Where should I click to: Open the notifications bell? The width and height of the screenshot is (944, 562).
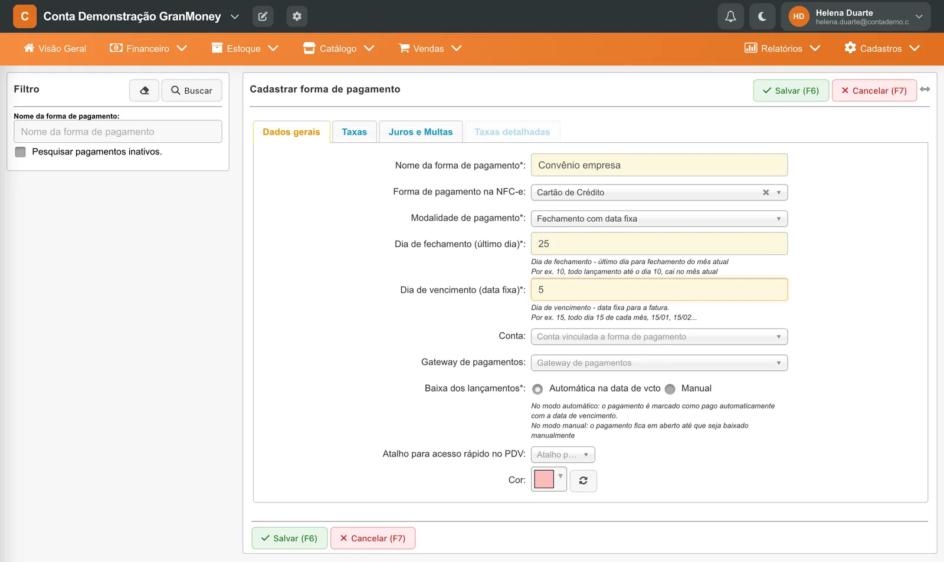click(730, 17)
